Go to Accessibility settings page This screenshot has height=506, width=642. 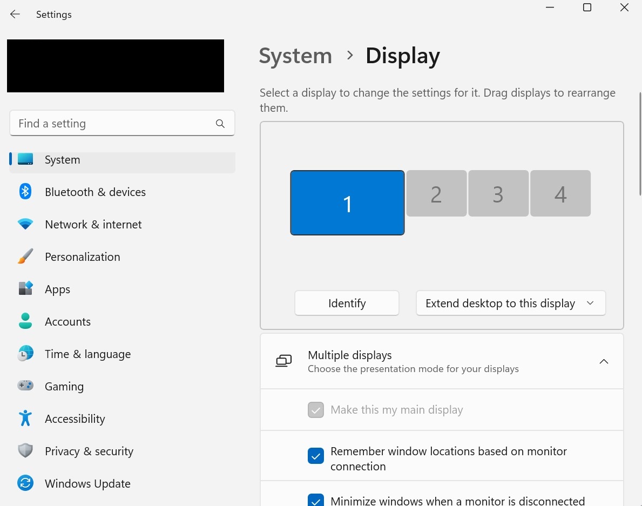(x=75, y=419)
